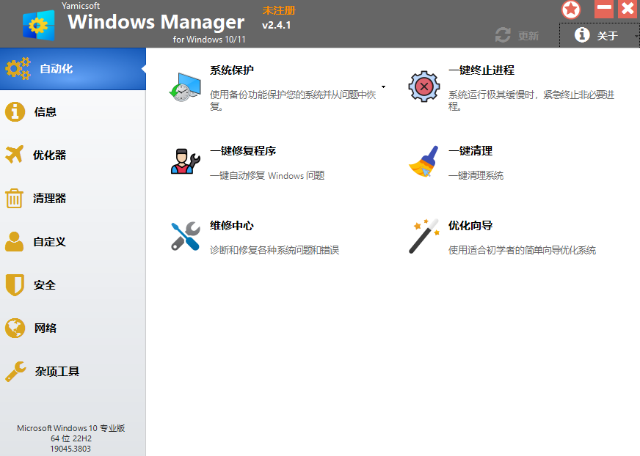Click the shield icon for 安全

15,284
